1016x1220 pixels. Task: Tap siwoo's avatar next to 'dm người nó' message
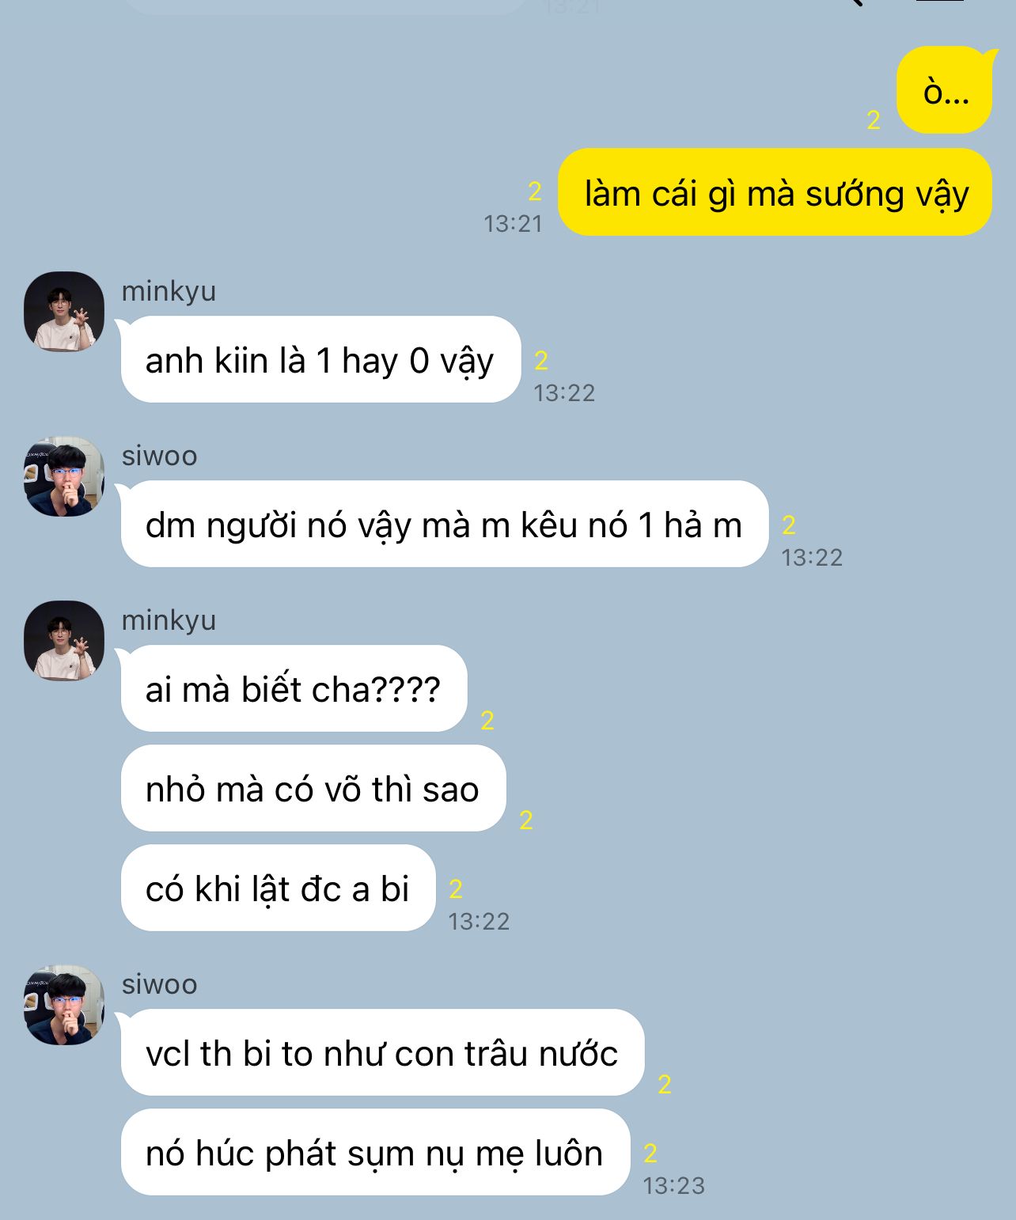(64, 476)
